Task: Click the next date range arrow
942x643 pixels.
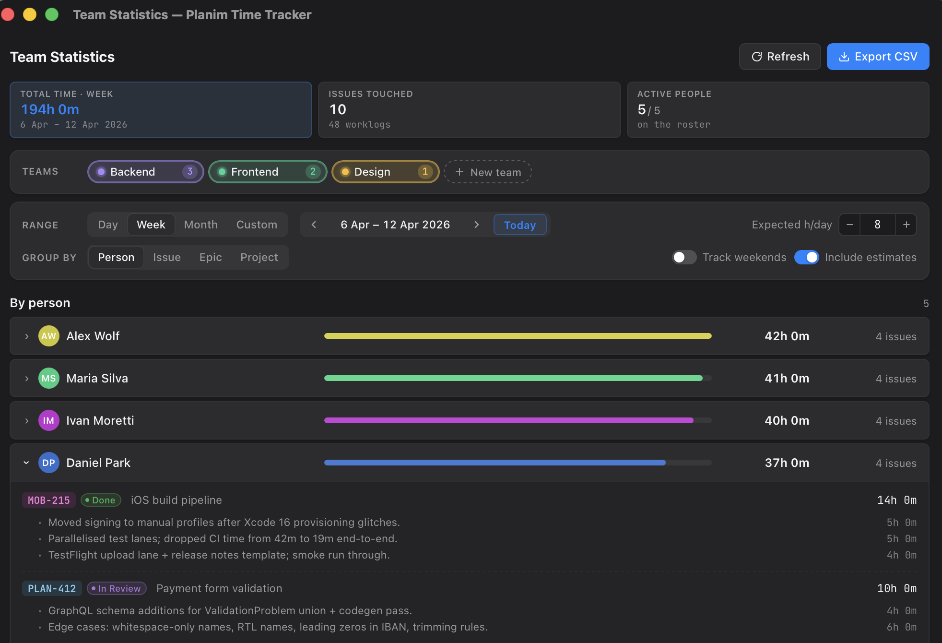Action: 476,225
